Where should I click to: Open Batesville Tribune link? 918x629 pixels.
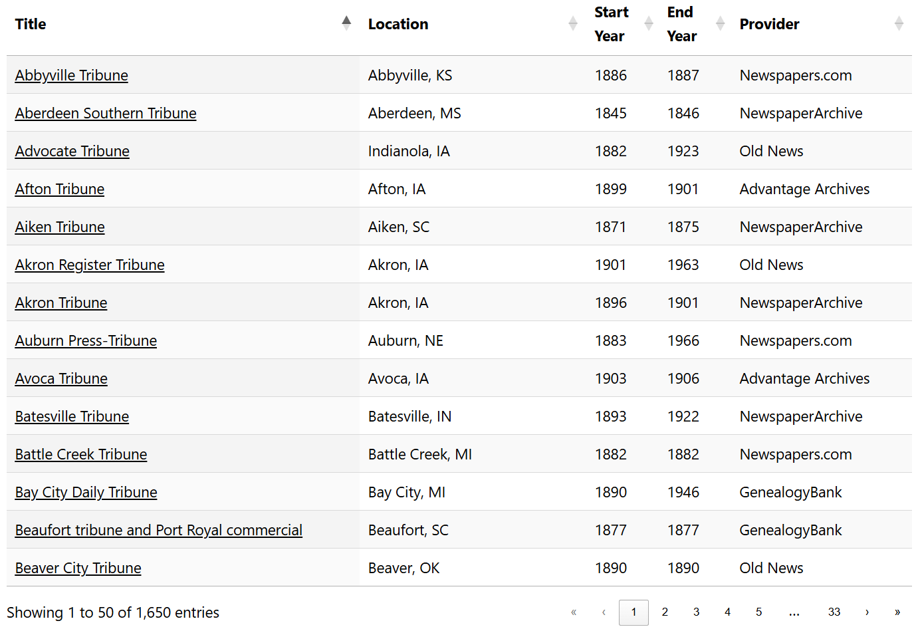pos(72,416)
